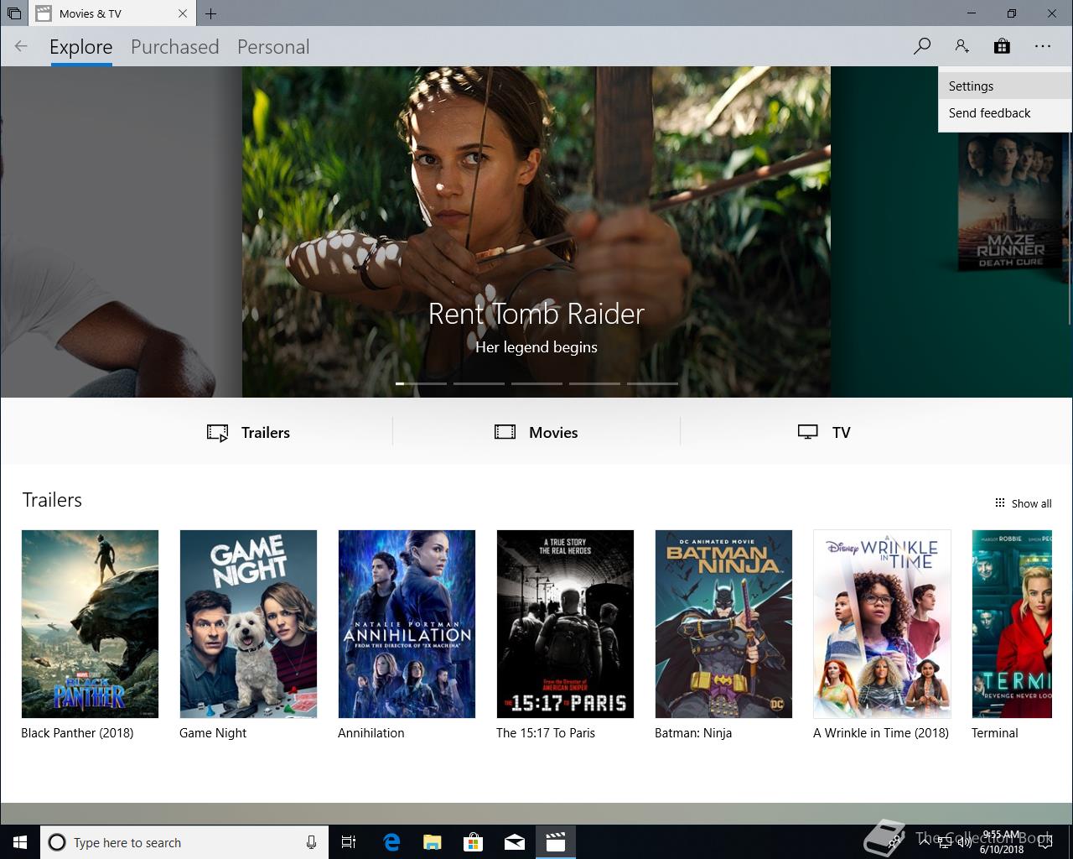Click the Show all grid icon
This screenshot has height=859, width=1073.
[999, 502]
